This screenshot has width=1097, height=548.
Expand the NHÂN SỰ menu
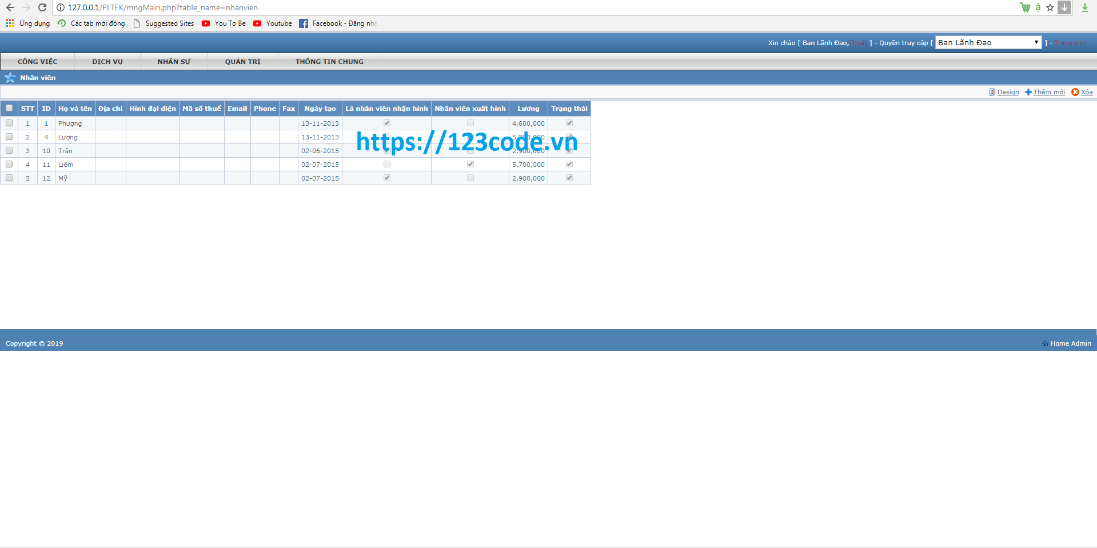tap(174, 62)
